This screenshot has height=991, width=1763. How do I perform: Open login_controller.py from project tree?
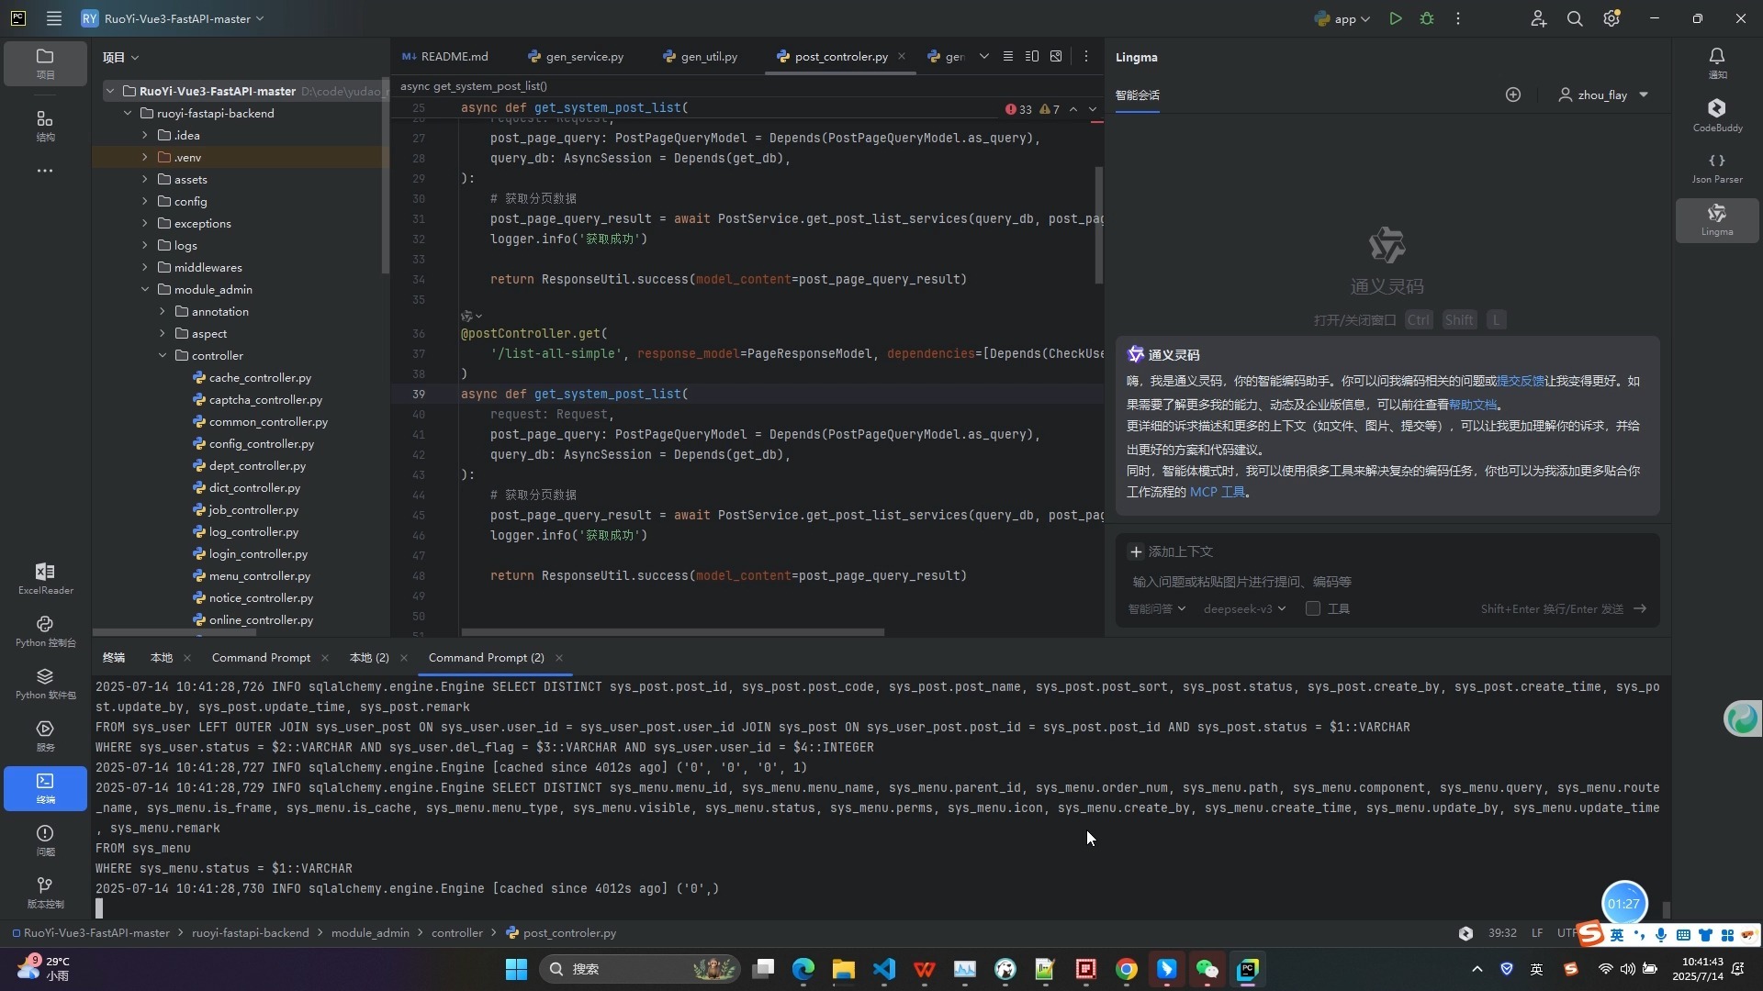(258, 553)
